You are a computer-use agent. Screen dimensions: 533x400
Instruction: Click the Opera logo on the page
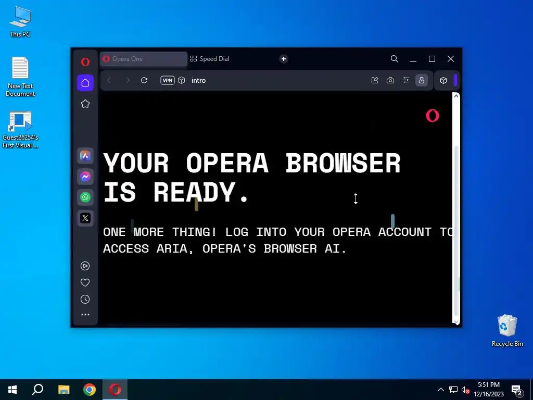[x=433, y=116]
